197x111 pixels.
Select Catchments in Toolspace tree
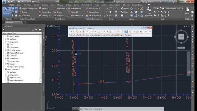[x=14, y=47]
